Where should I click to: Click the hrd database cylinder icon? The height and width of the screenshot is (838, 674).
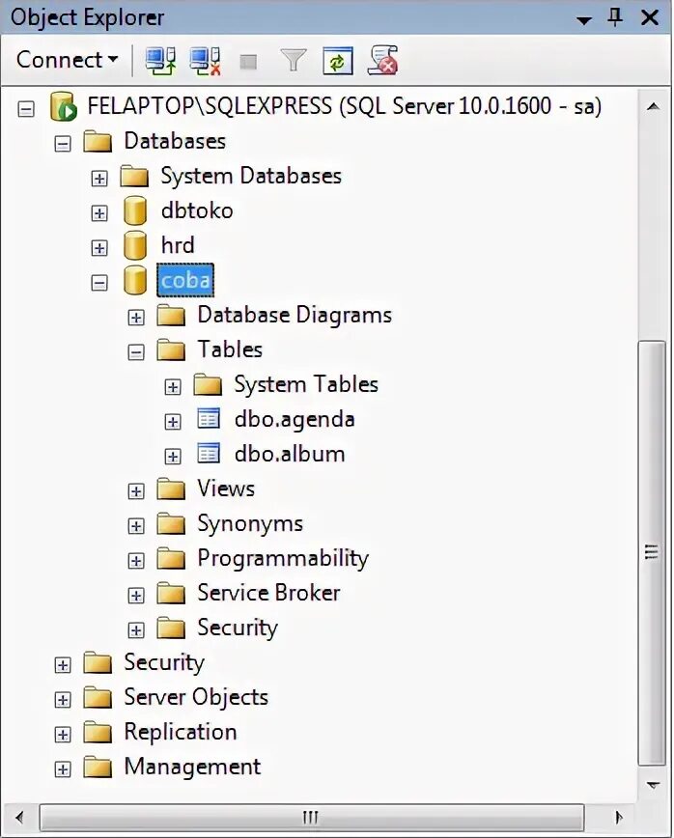click(x=134, y=245)
